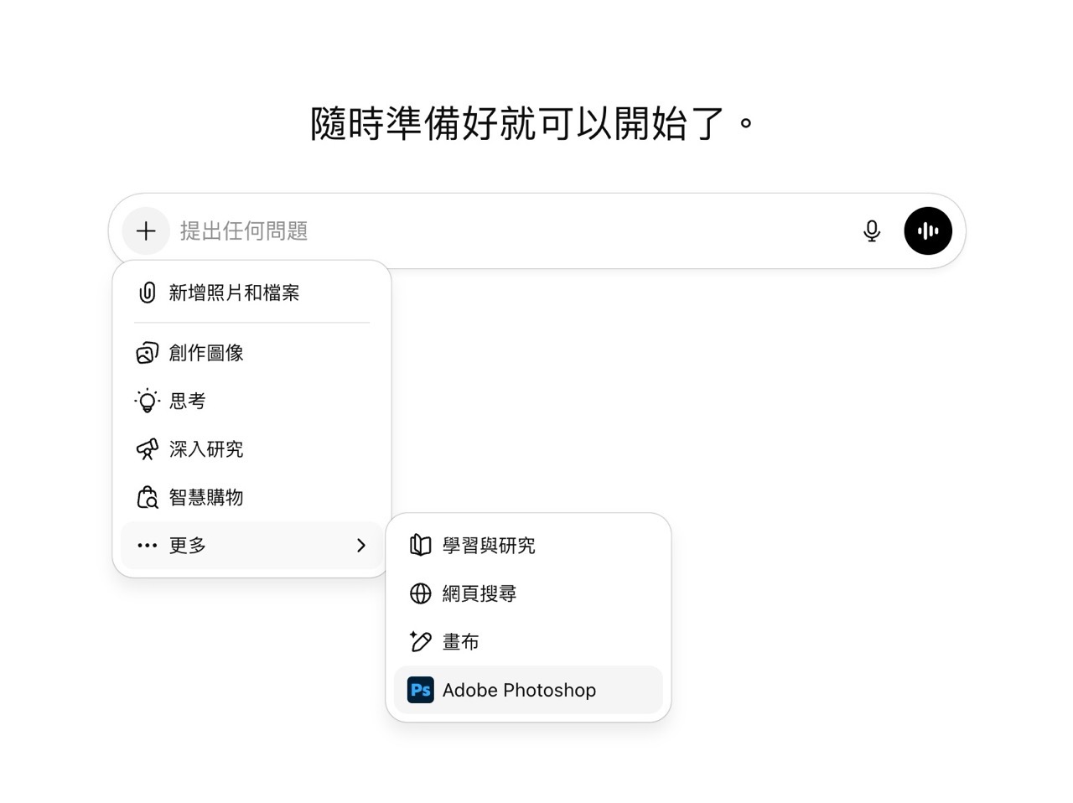Enable 思考 thinking mode
This screenshot has width=1073, height=803.
click(186, 401)
